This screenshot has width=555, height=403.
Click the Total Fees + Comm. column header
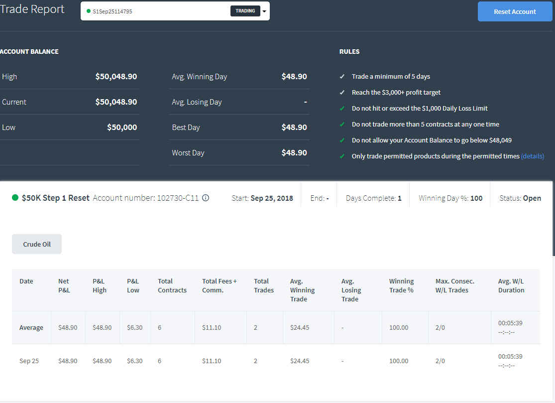pos(220,285)
